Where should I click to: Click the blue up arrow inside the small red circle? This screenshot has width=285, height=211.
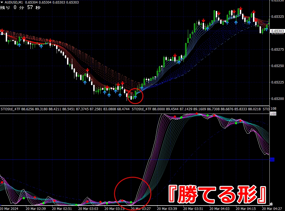point(135,97)
